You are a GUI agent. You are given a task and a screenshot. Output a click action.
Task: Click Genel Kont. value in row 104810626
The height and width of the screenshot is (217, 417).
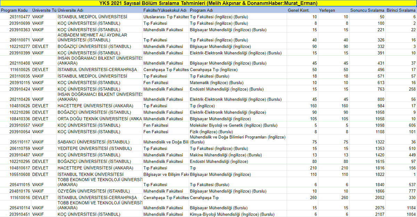coord(303,106)
